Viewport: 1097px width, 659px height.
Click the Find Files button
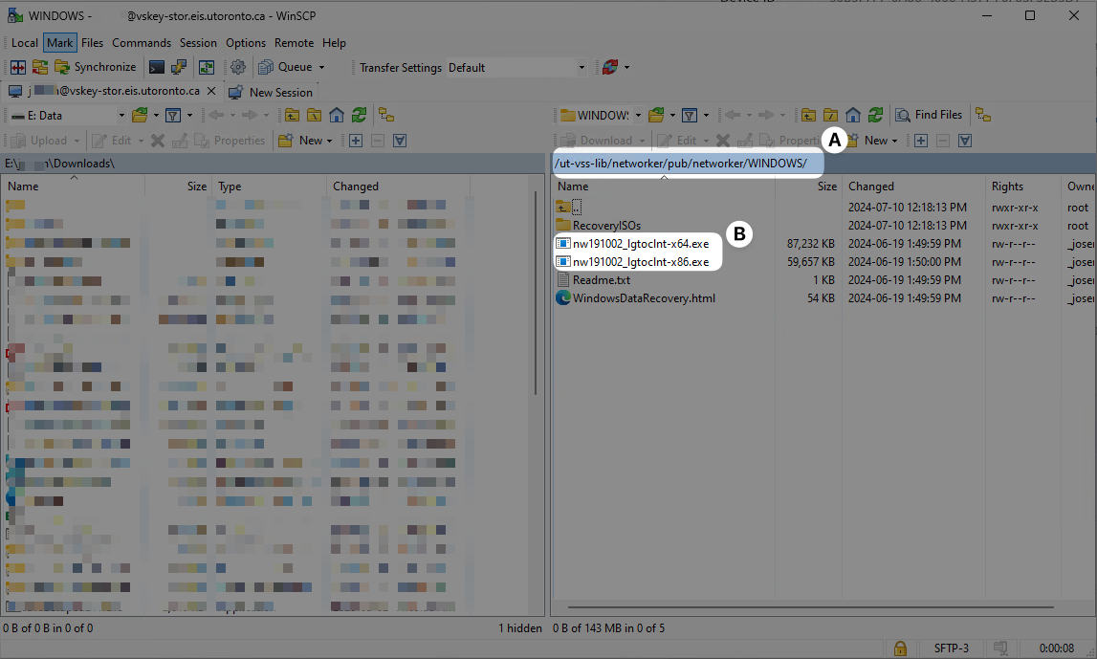click(929, 115)
